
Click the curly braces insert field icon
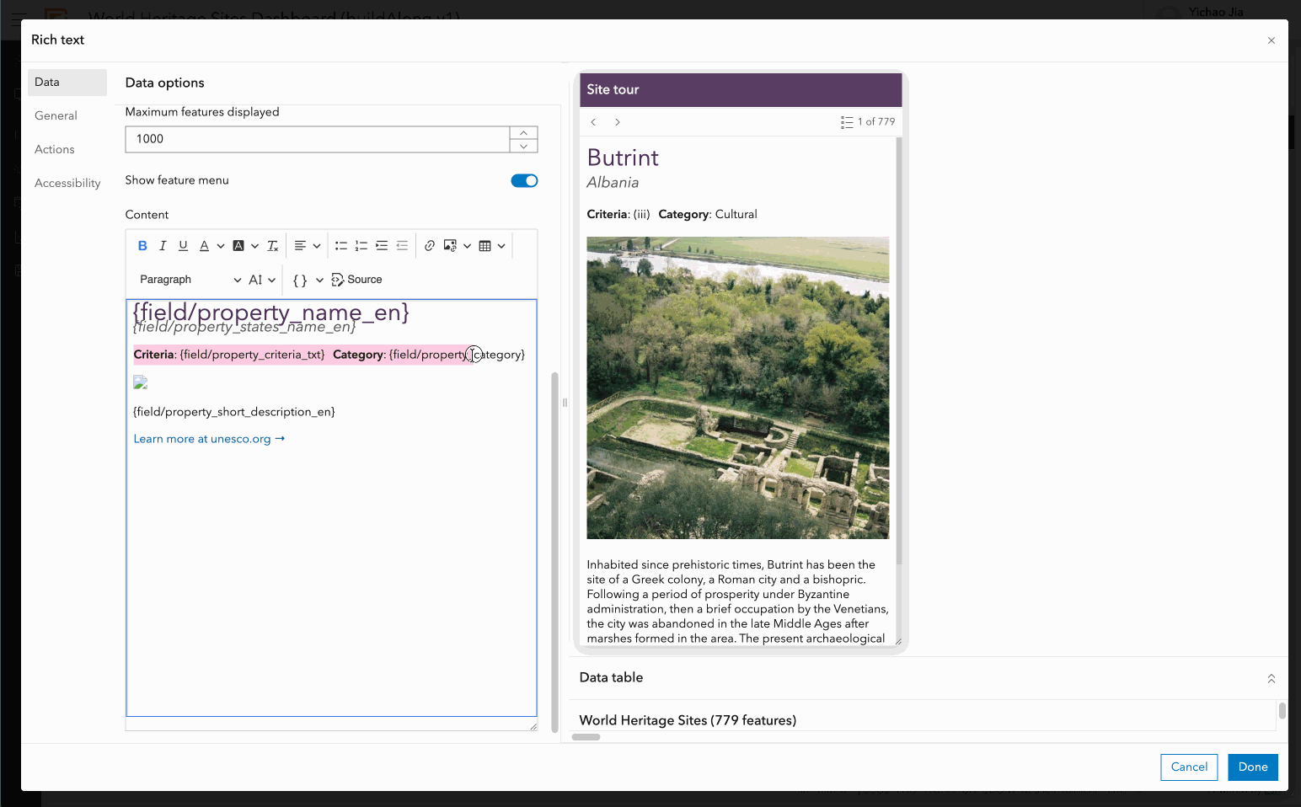pos(300,280)
